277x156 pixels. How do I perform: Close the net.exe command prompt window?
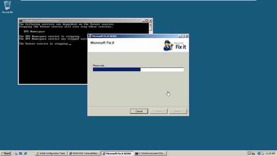tap(151, 20)
